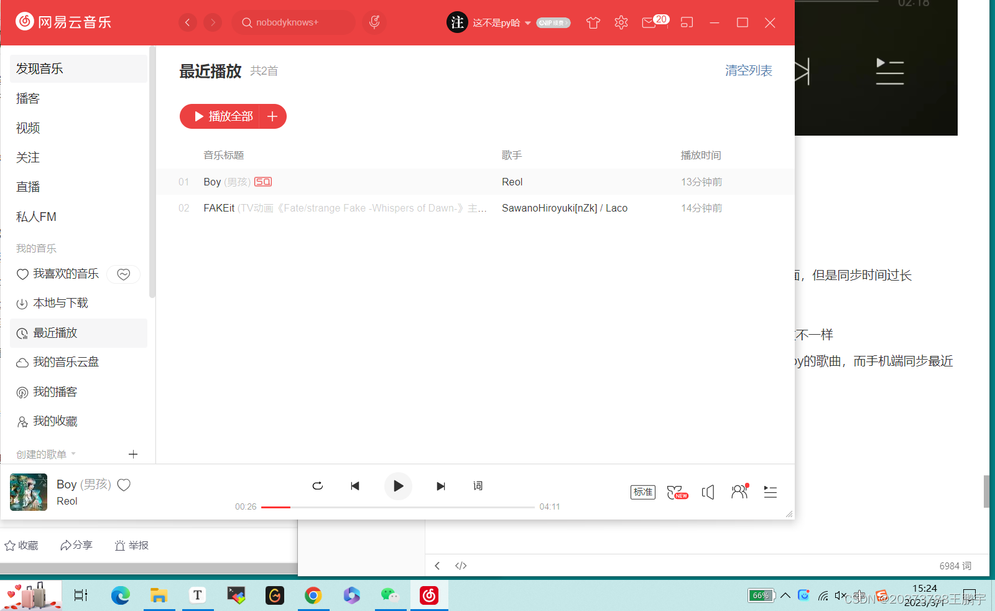
Task: Open heartbeat mode next to liked music
Action: [x=124, y=274]
